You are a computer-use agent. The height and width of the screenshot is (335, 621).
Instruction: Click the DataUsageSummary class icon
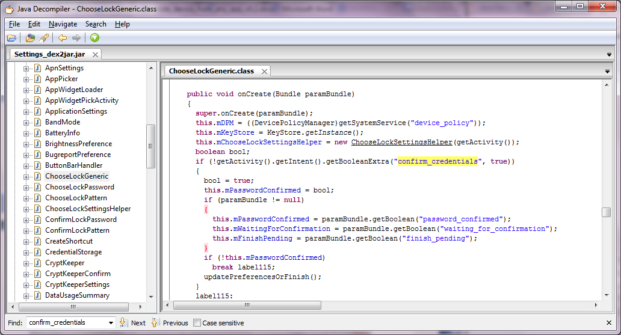point(38,295)
